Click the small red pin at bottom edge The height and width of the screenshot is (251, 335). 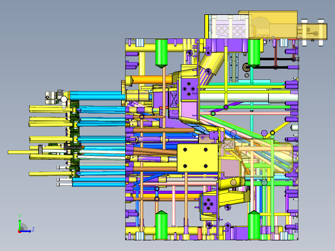coord(200,234)
